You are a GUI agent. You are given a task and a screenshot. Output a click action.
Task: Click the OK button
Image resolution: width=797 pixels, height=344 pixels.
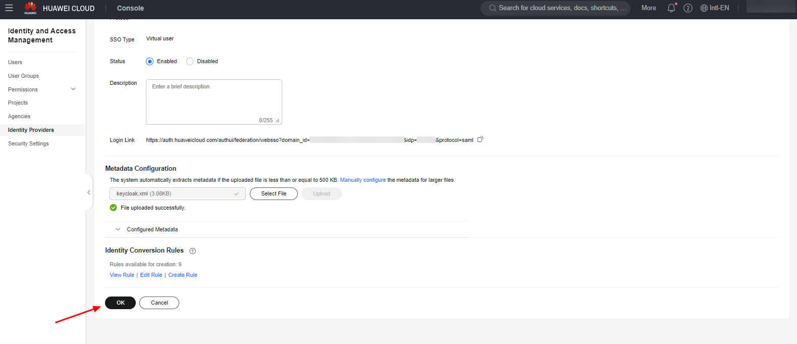point(120,303)
